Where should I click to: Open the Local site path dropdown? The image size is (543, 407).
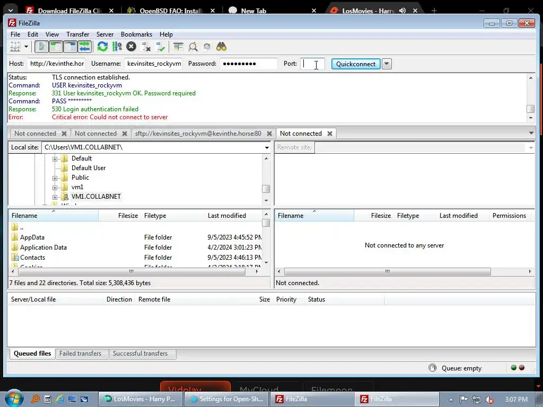tap(267, 148)
